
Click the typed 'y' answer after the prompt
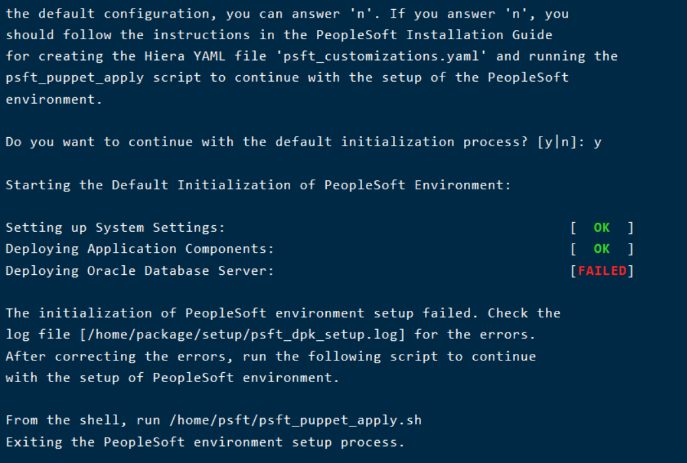[597, 142]
